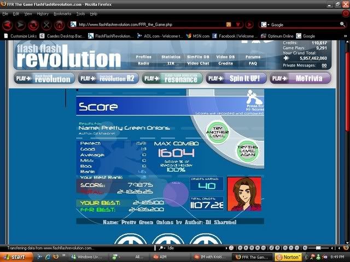
Task: Click the browser Forward arrow button
Action: coord(21,25)
